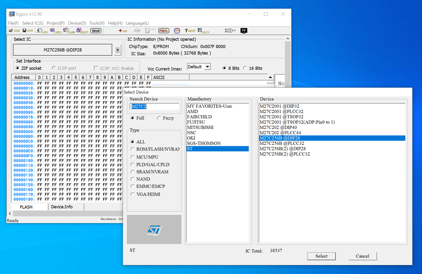Viewport: 422px width, 274px height.
Task: Click the ABOUT toolbar icon
Action: coord(190,31)
